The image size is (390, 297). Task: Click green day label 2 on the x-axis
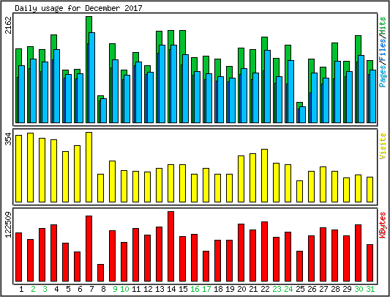pos(33,289)
